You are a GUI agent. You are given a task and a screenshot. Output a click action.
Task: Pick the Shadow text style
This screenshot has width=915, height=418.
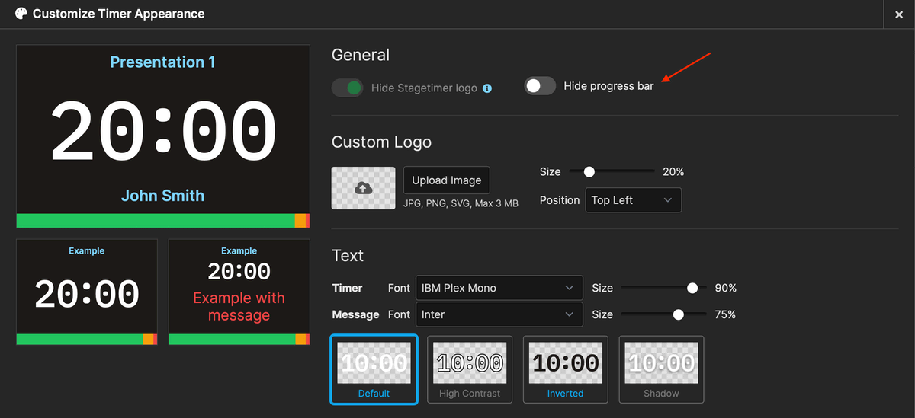tap(661, 369)
